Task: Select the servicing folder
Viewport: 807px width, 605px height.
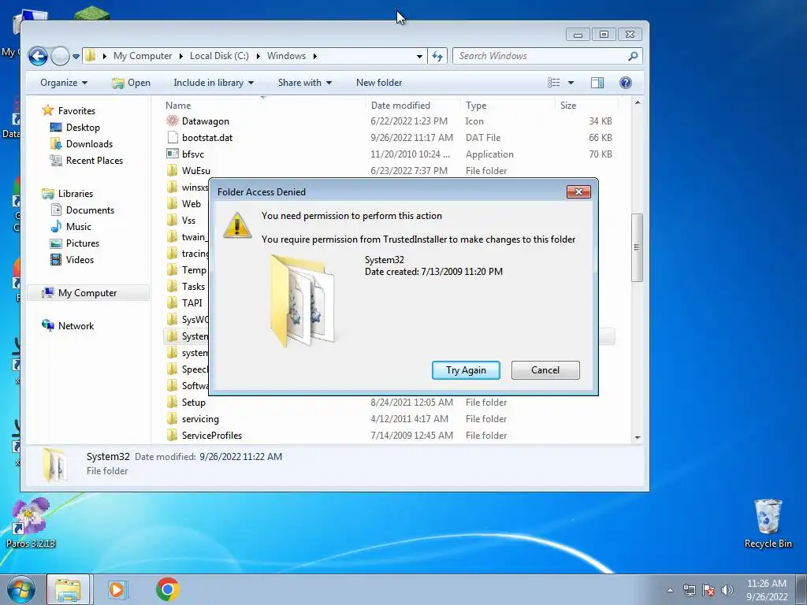Action: coord(199,419)
